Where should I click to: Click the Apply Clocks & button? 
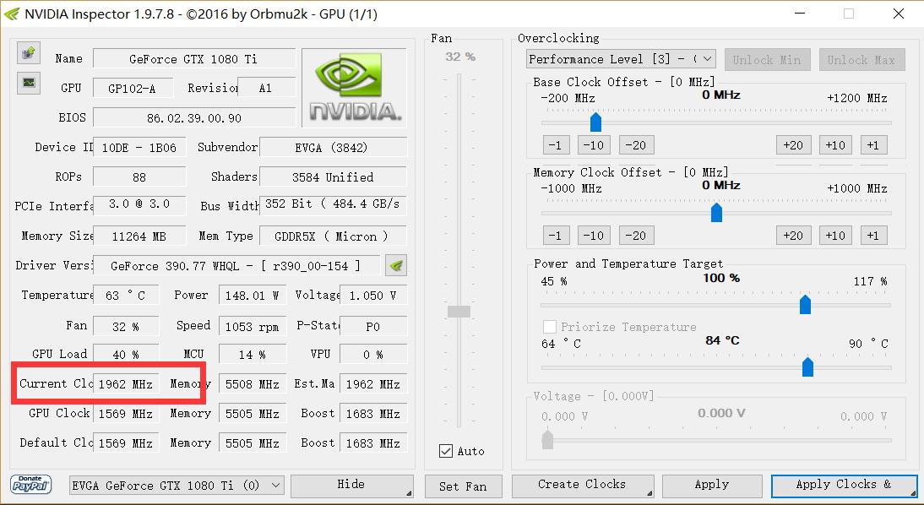(x=844, y=486)
